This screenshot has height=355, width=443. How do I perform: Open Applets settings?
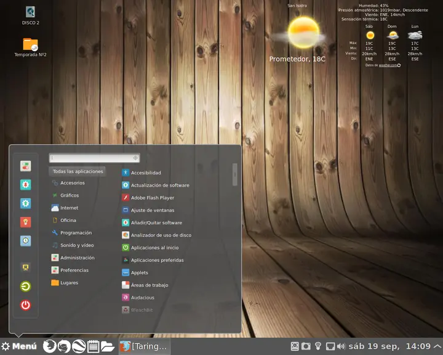point(135,272)
